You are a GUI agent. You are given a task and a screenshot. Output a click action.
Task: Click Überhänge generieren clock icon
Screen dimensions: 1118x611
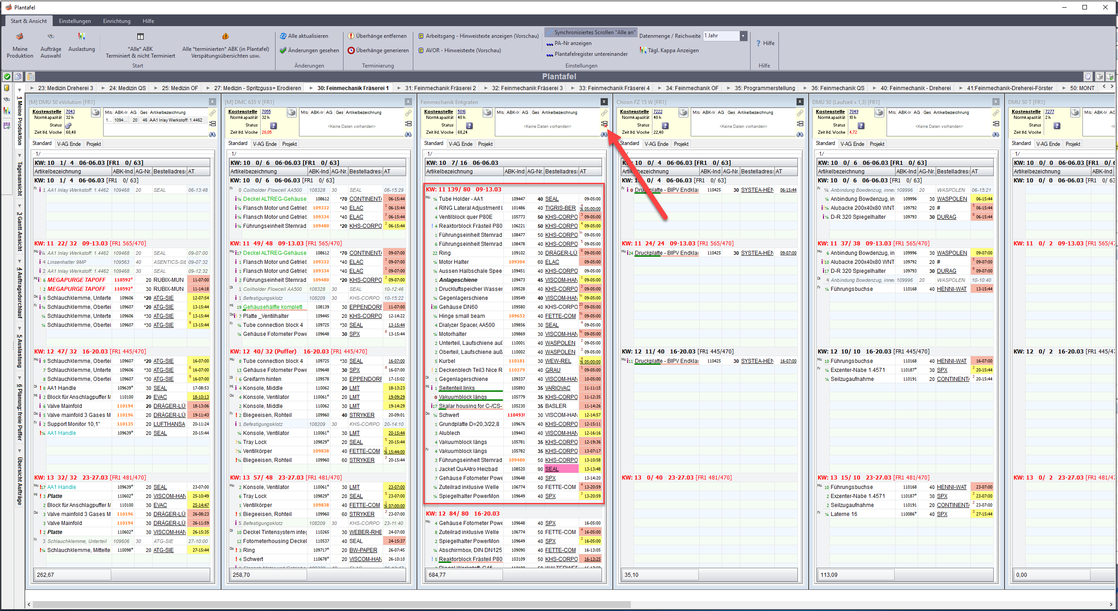tap(351, 50)
